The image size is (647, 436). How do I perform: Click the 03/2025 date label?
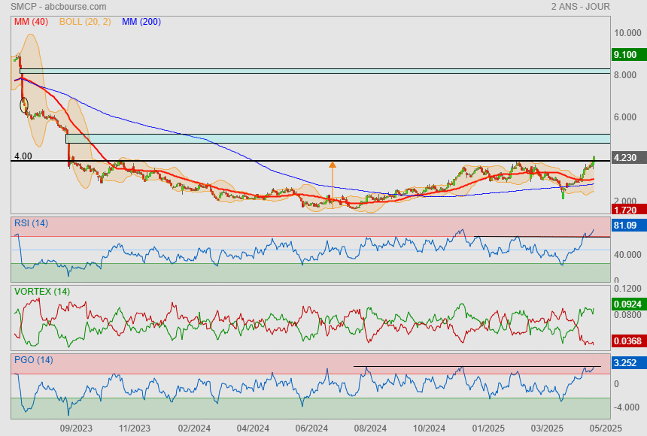pyautogui.click(x=547, y=428)
